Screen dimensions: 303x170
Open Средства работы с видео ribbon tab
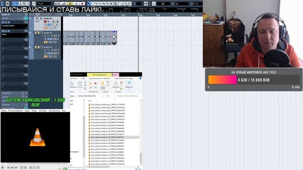pyautogui.click(x=124, y=78)
